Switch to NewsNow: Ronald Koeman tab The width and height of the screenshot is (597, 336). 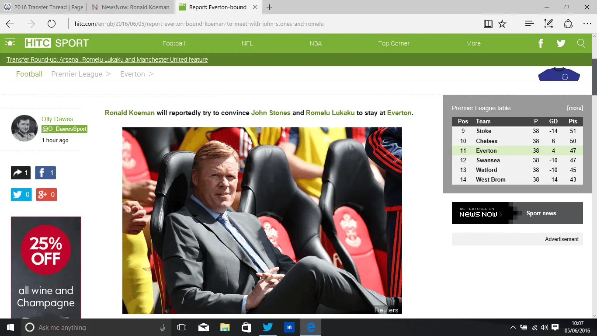[131, 7]
